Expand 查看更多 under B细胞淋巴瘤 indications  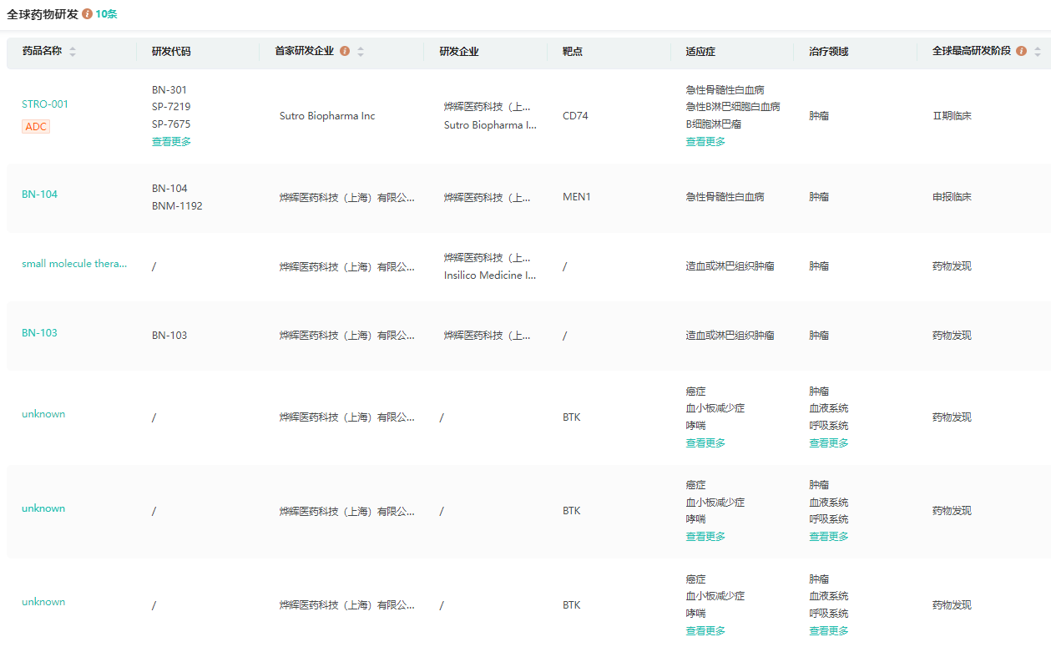pyautogui.click(x=705, y=142)
